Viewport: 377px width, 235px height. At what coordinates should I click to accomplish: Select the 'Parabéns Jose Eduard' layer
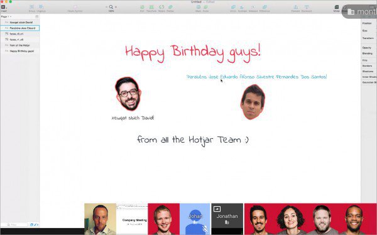[19, 28]
